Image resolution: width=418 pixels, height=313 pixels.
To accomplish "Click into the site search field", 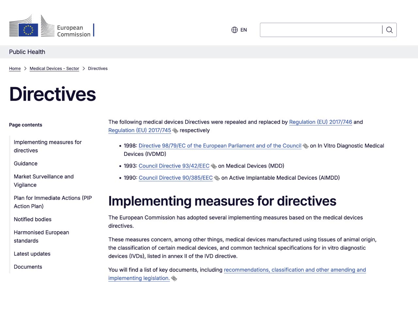I will click(x=321, y=30).
